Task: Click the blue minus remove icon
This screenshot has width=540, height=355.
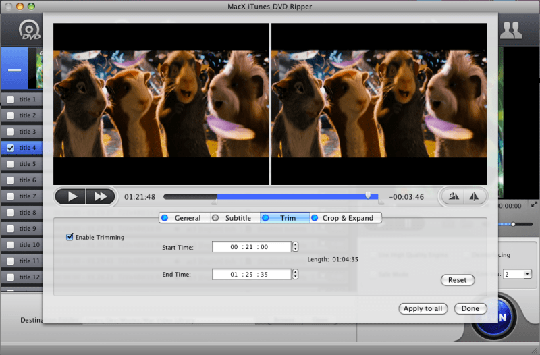Action: coord(14,69)
